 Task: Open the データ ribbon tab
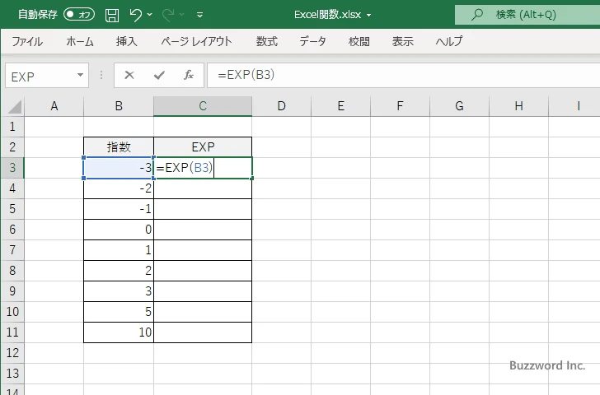[312, 41]
